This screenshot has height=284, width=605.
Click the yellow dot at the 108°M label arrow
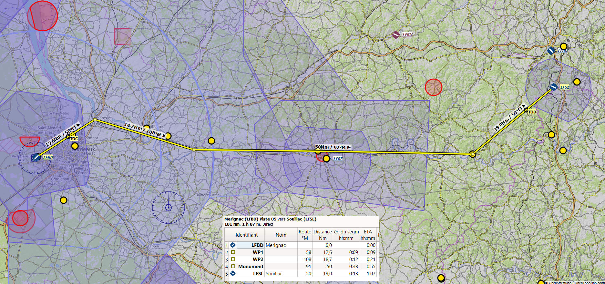168,136
